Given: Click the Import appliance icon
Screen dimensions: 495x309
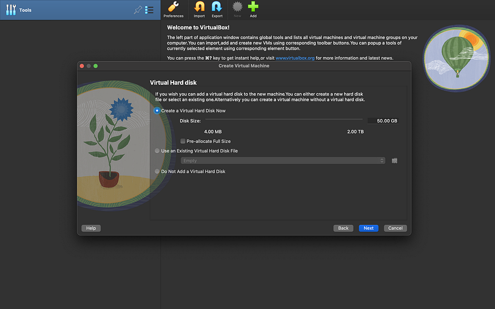Looking at the screenshot, I should click(199, 10).
